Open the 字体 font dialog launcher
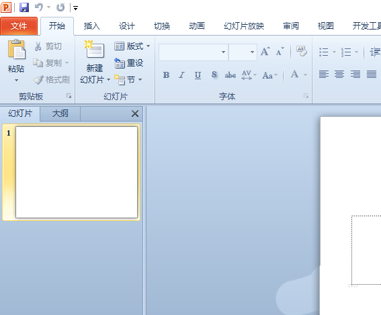The image size is (381, 315). (x=306, y=96)
